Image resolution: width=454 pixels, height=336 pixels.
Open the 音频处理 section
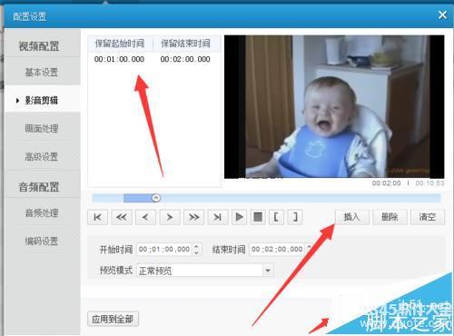[x=42, y=213]
